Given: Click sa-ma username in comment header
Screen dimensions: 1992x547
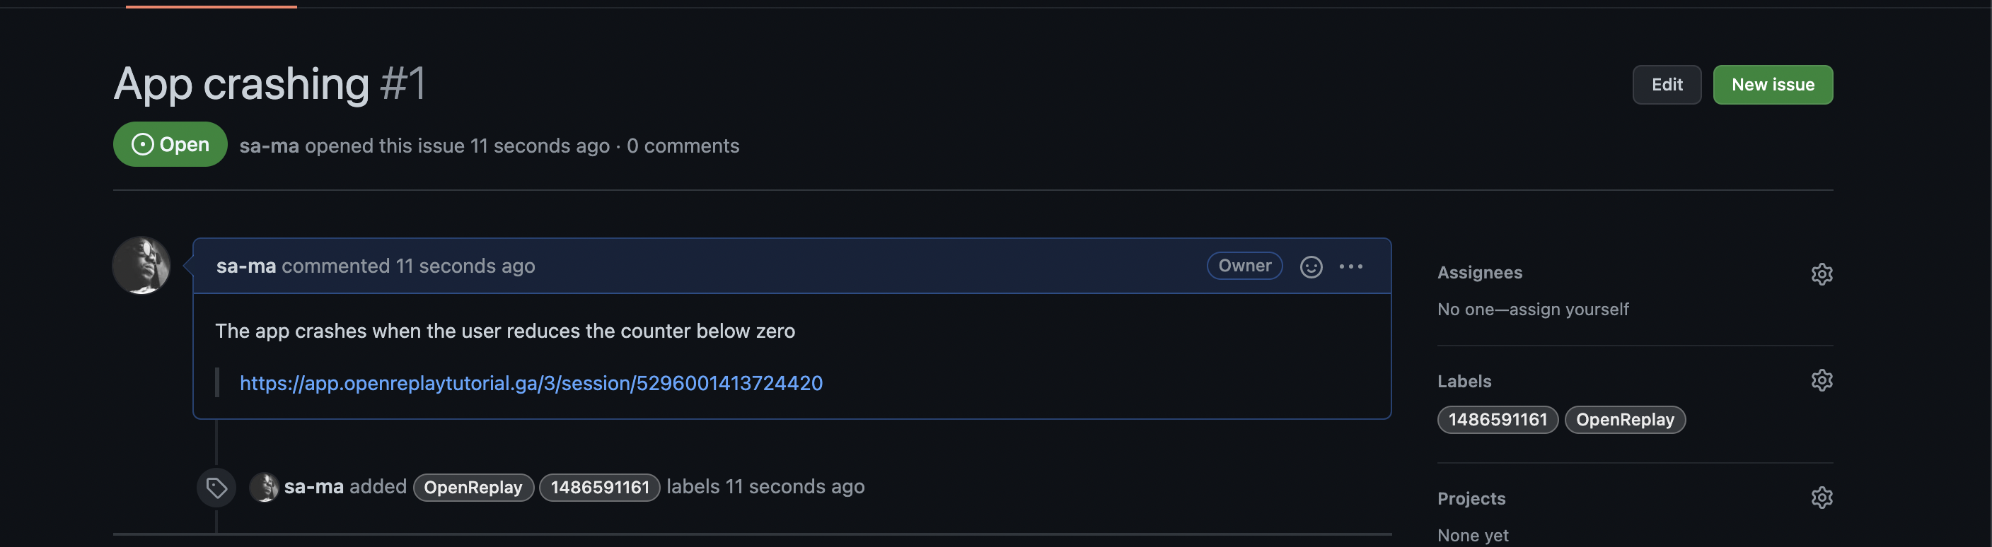Looking at the screenshot, I should pyautogui.click(x=246, y=266).
